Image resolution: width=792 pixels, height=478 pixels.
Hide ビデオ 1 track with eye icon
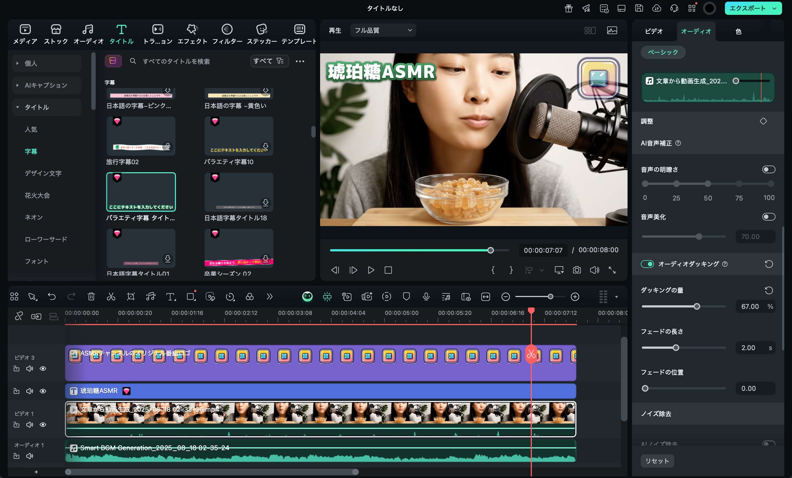(x=43, y=425)
